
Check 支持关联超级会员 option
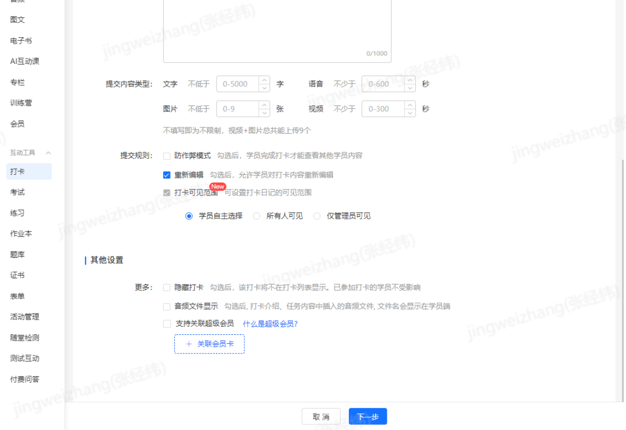click(167, 323)
